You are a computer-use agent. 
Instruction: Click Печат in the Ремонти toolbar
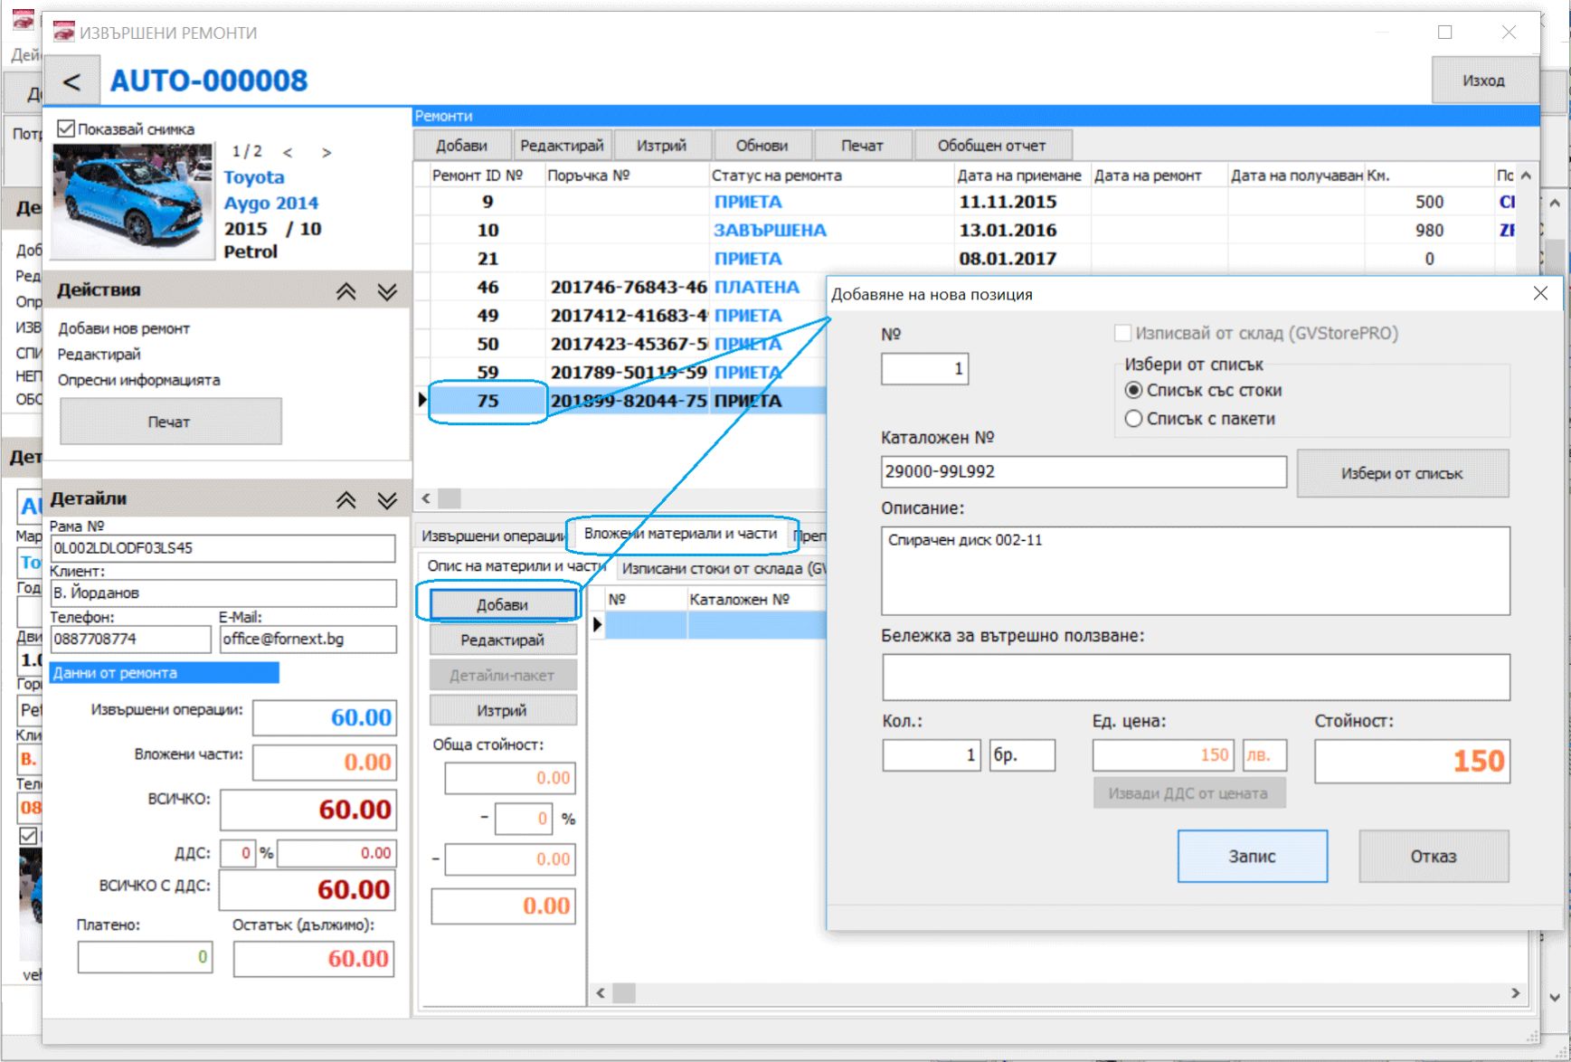point(862,146)
